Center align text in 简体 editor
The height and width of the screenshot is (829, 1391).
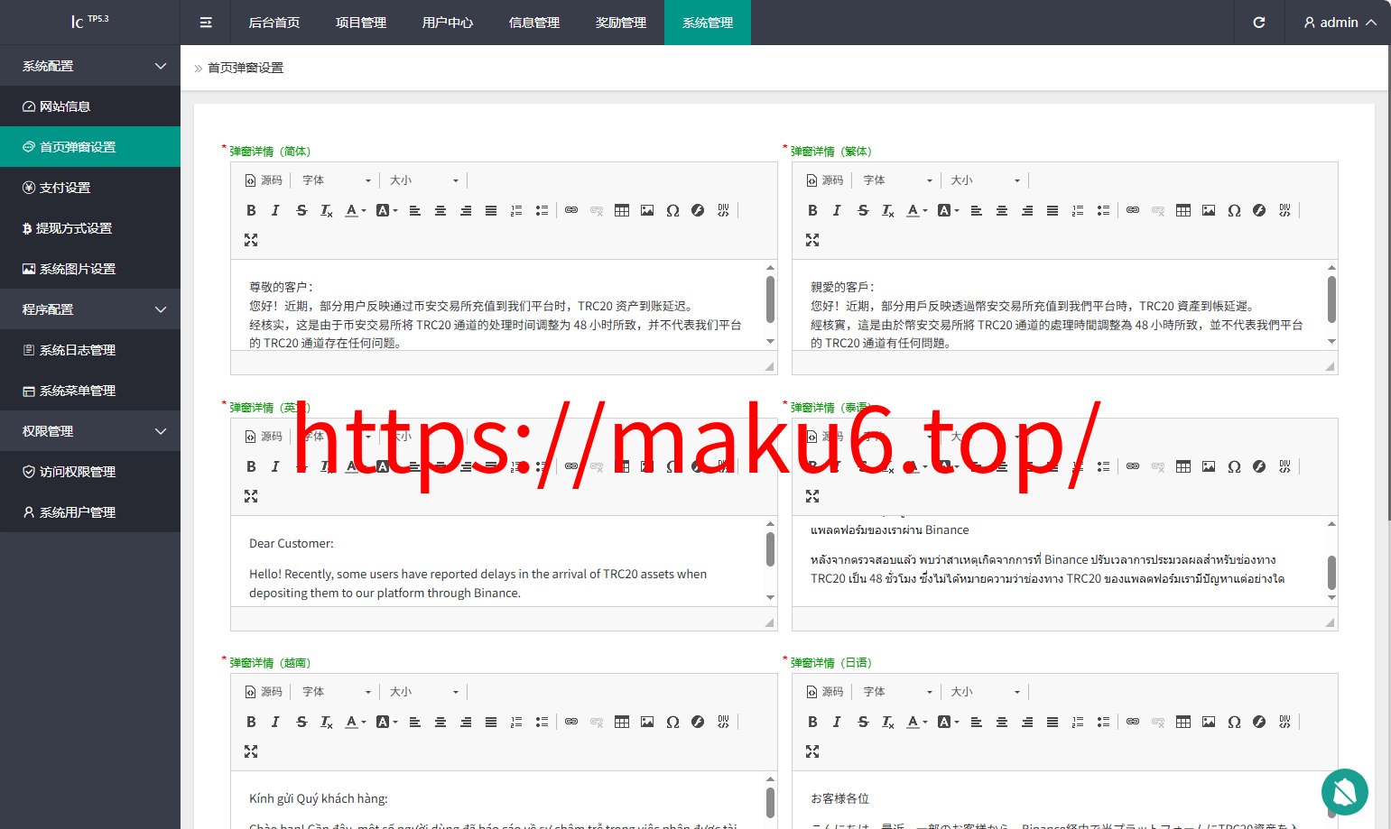click(440, 210)
